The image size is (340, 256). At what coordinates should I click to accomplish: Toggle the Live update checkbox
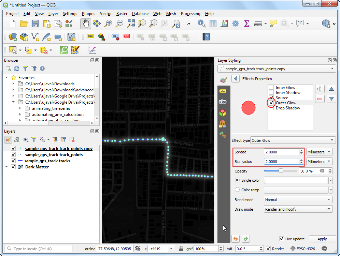[282, 239]
